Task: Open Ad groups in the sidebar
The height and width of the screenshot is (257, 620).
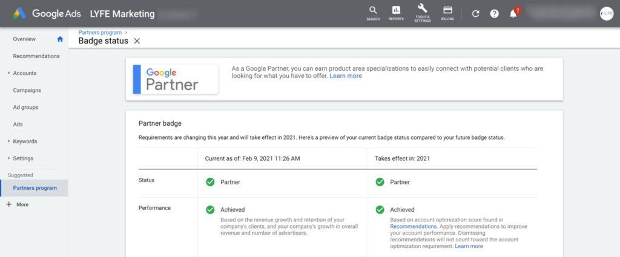Action: click(25, 107)
